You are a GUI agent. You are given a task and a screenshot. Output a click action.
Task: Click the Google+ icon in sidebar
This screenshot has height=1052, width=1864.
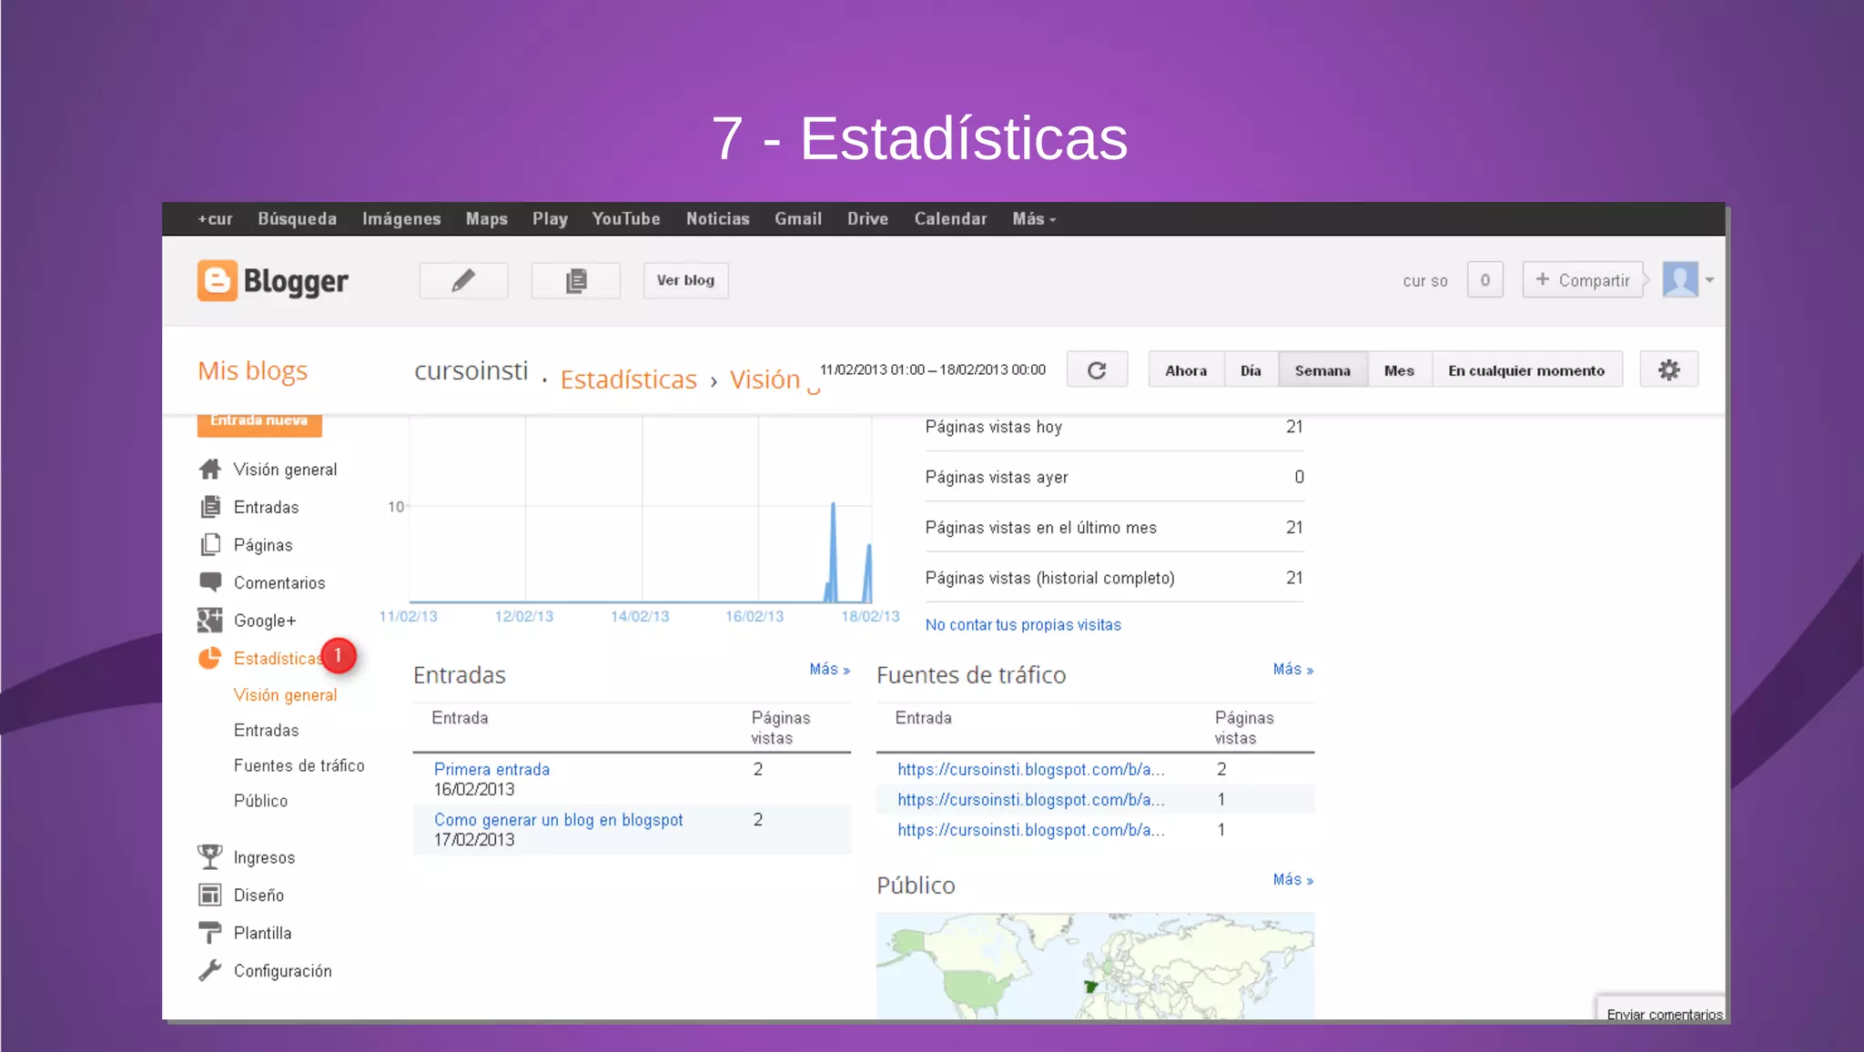[210, 621]
